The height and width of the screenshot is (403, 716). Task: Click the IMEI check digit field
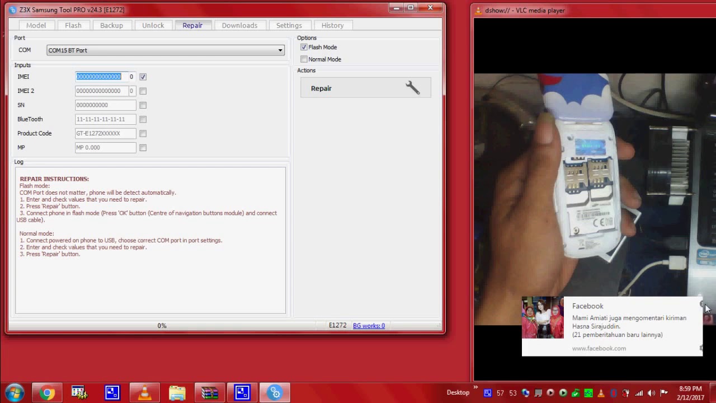[x=131, y=77]
